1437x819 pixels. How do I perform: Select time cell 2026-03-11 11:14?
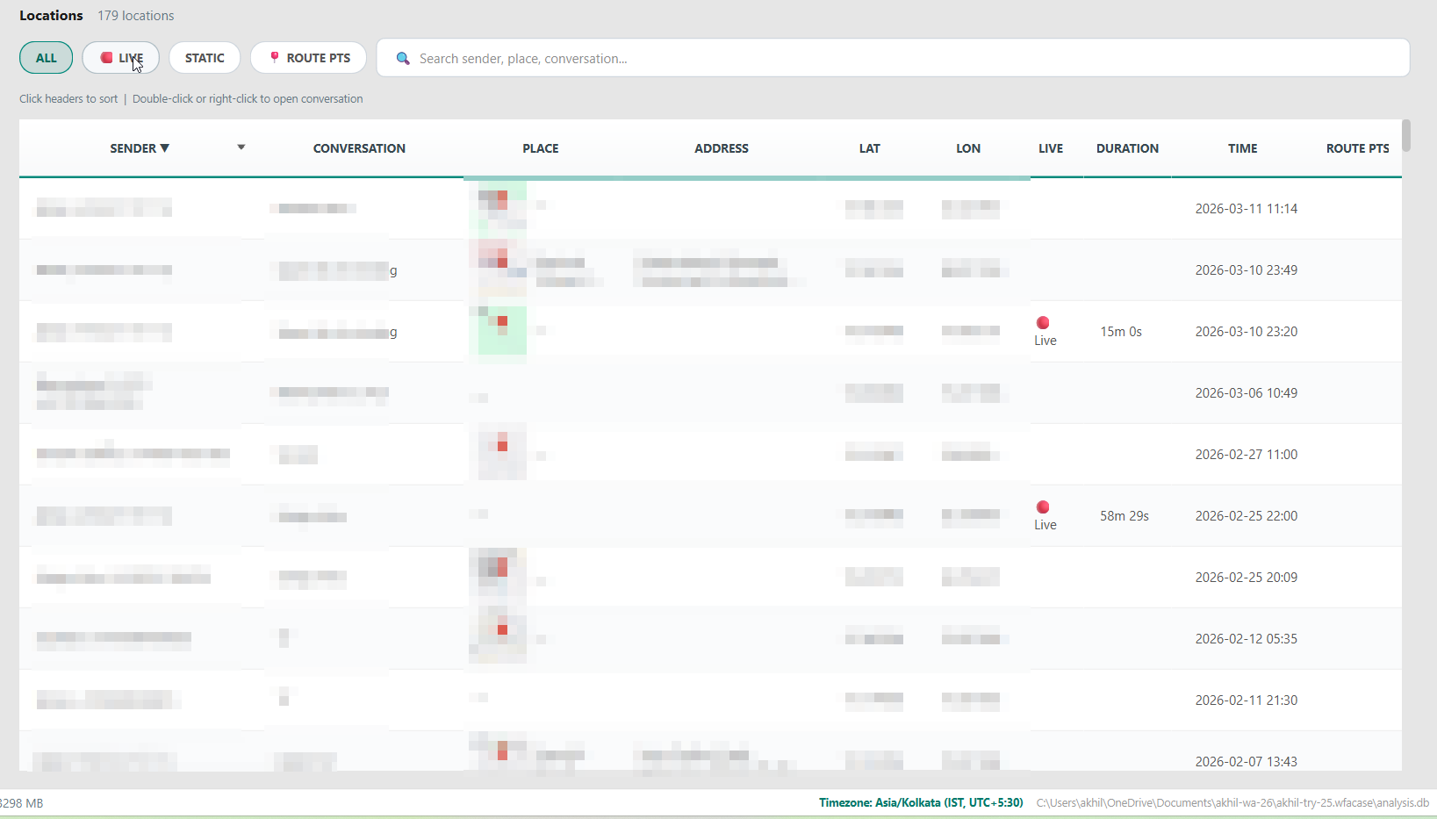tap(1246, 209)
